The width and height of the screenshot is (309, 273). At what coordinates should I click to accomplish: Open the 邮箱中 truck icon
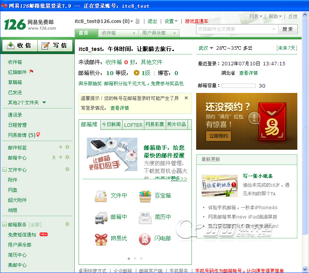coord(101,218)
